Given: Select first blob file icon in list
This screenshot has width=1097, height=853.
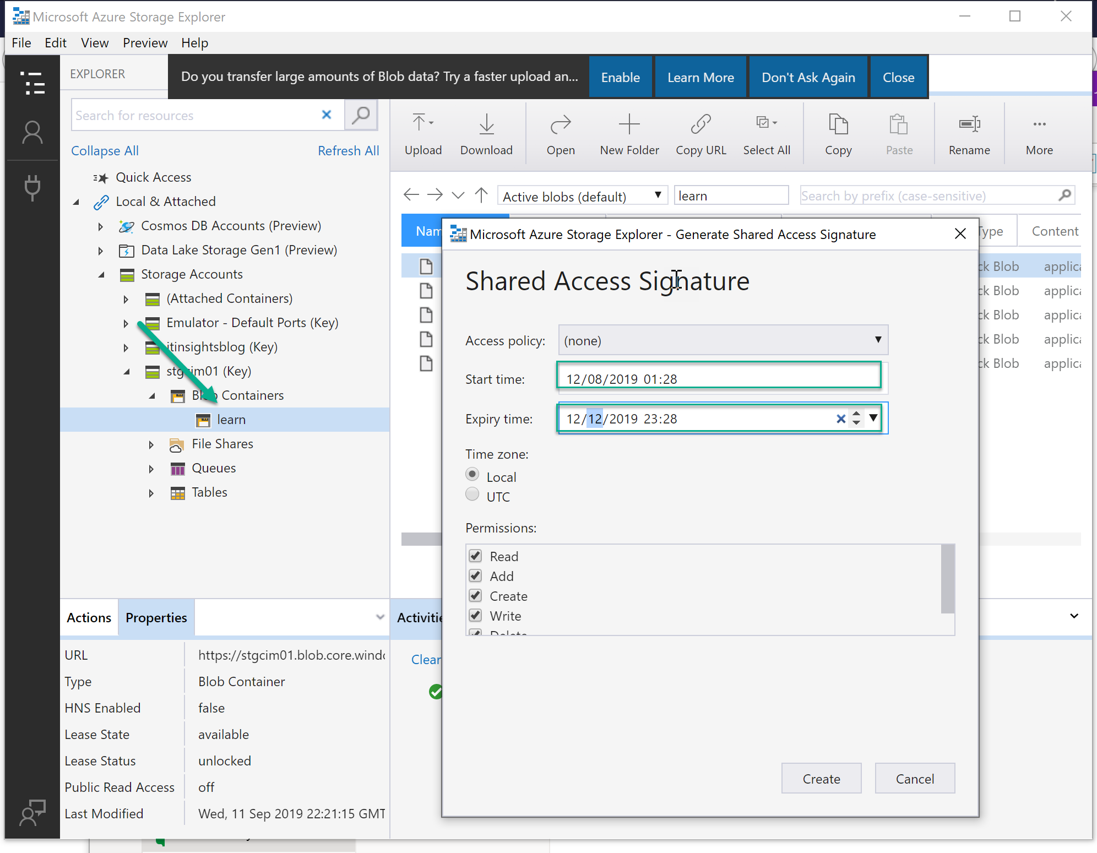Looking at the screenshot, I should click(x=426, y=267).
